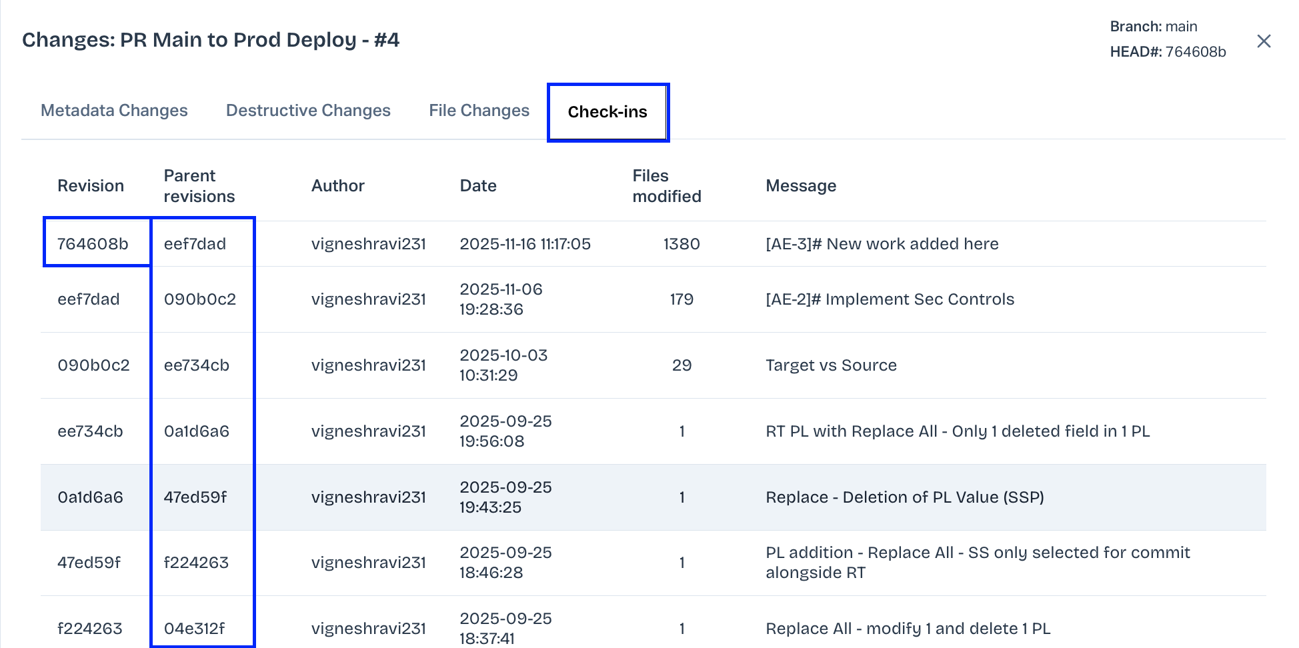
Task: Click the 'Target vs Source' commit message
Action: click(831, 365)
